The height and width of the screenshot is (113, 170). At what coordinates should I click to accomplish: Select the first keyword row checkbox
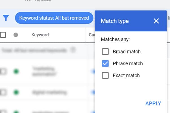3,72
